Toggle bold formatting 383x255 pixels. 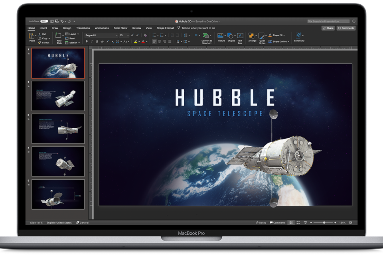click(x=87, y=41)
